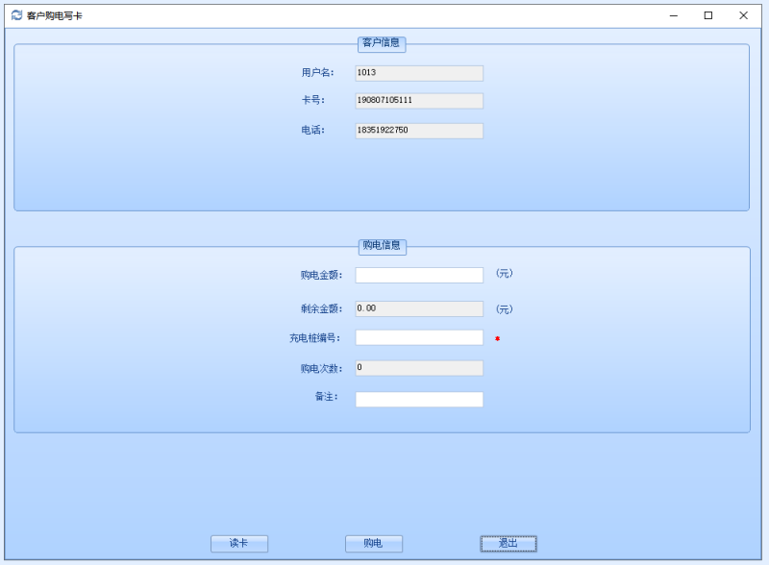Image resolution: width=769 pixels, height=565 pixels.
Task: Click into the 备注 text field
Action: pos(419,400)
